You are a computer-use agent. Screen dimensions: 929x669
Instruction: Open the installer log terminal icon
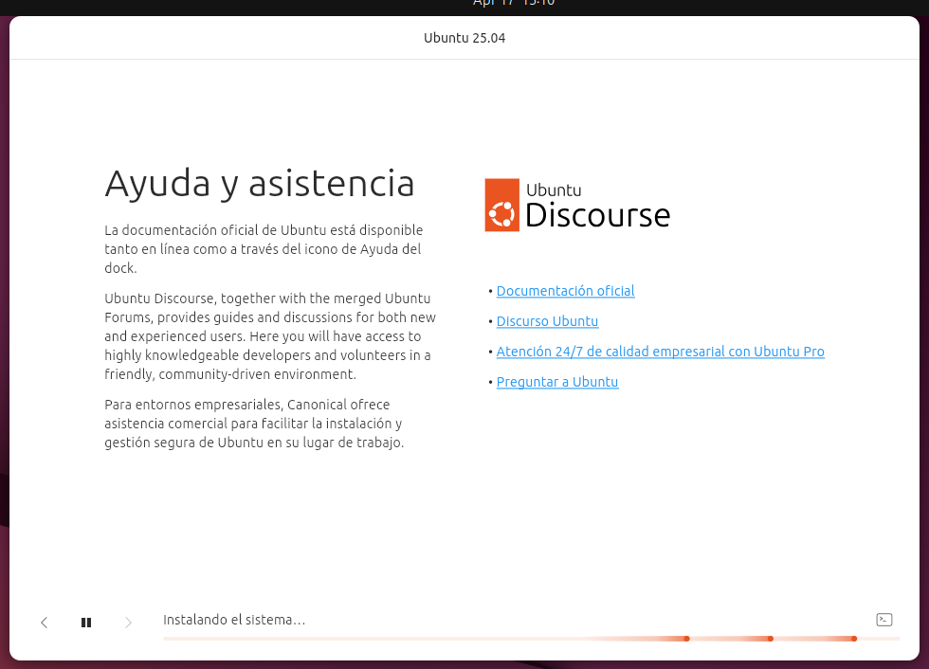[883, 620]
